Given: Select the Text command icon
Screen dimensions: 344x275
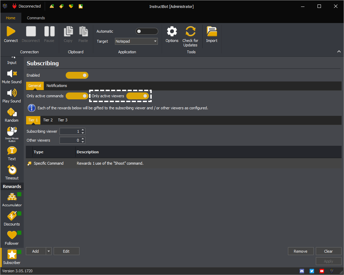Looking at the screenshot, I should 12,151.
